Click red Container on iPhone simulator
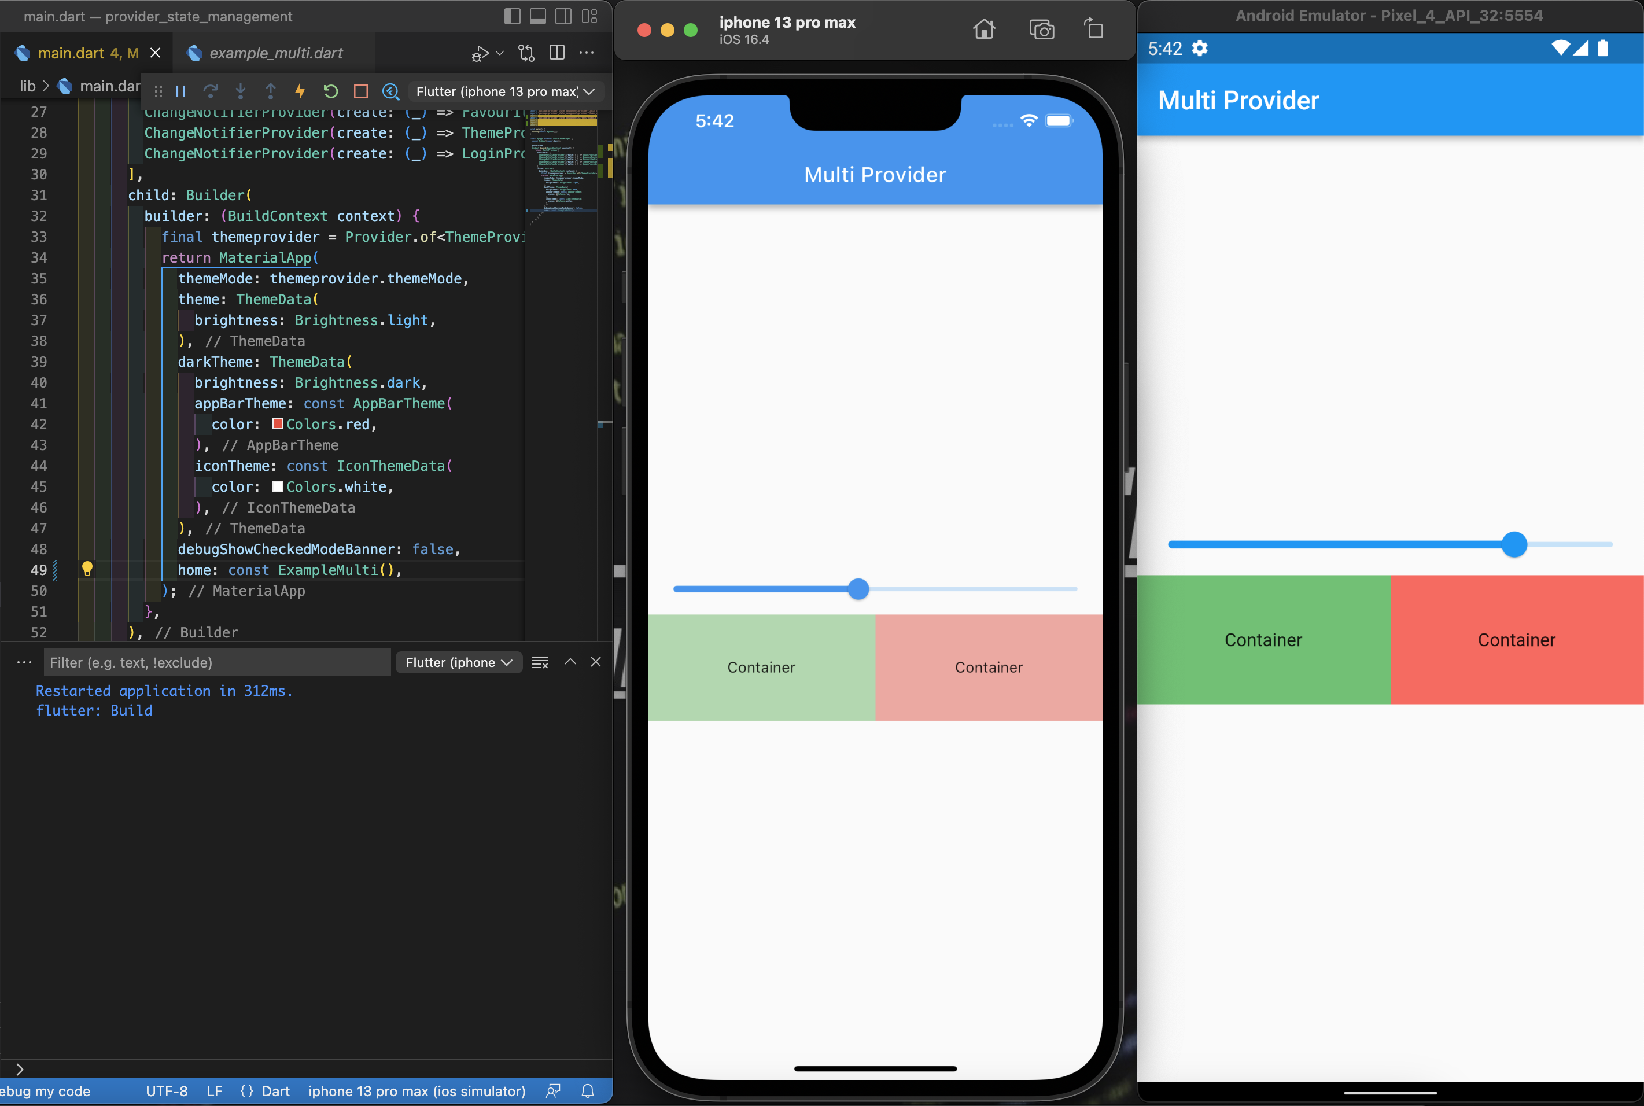Screen dimensions: 1644x1106 [988, 668]
